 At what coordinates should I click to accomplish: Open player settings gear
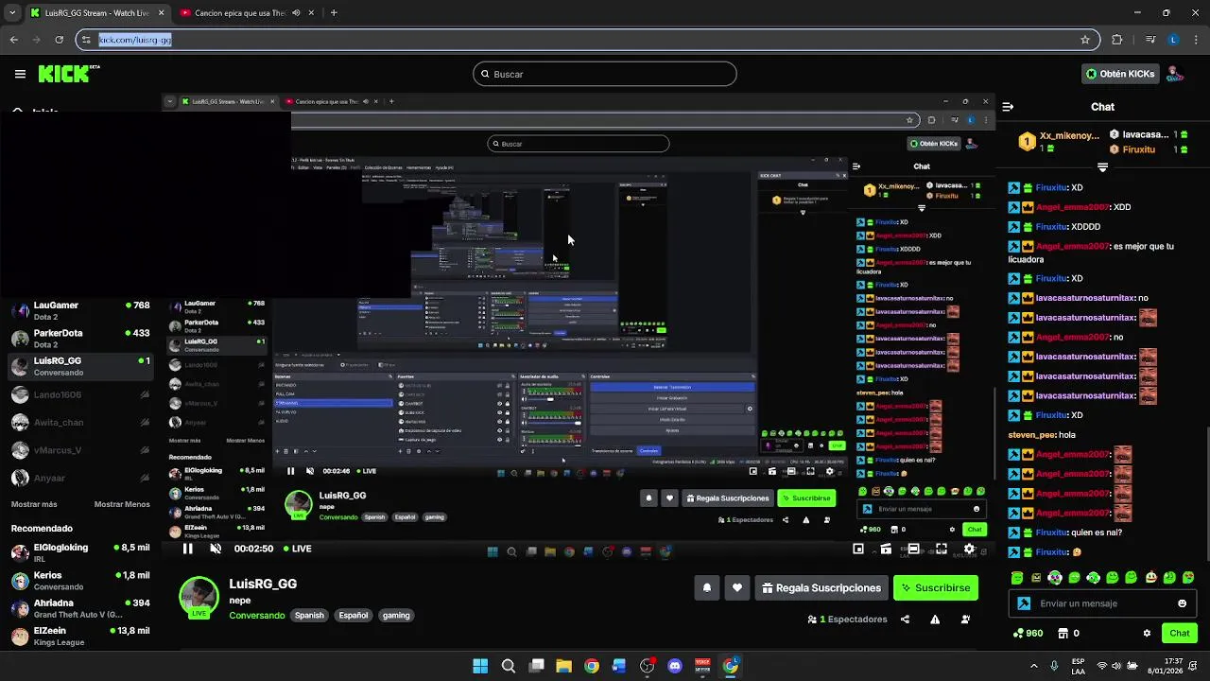(x=969, y=549)
